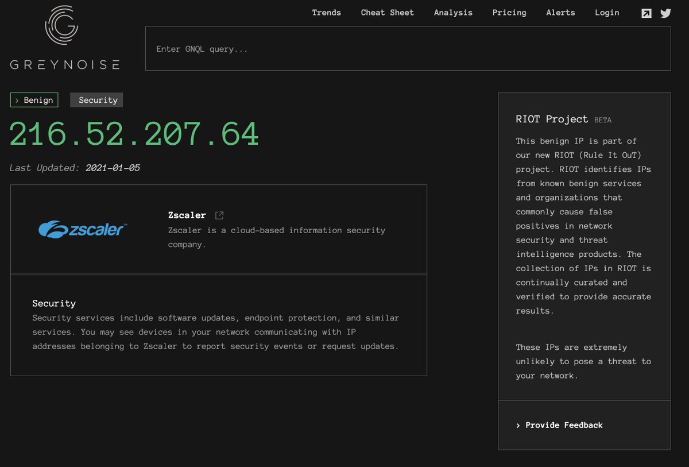Screen dimensions: 689x467
Task: Click the Benign classification tag
Action: (x=34, y=100)
